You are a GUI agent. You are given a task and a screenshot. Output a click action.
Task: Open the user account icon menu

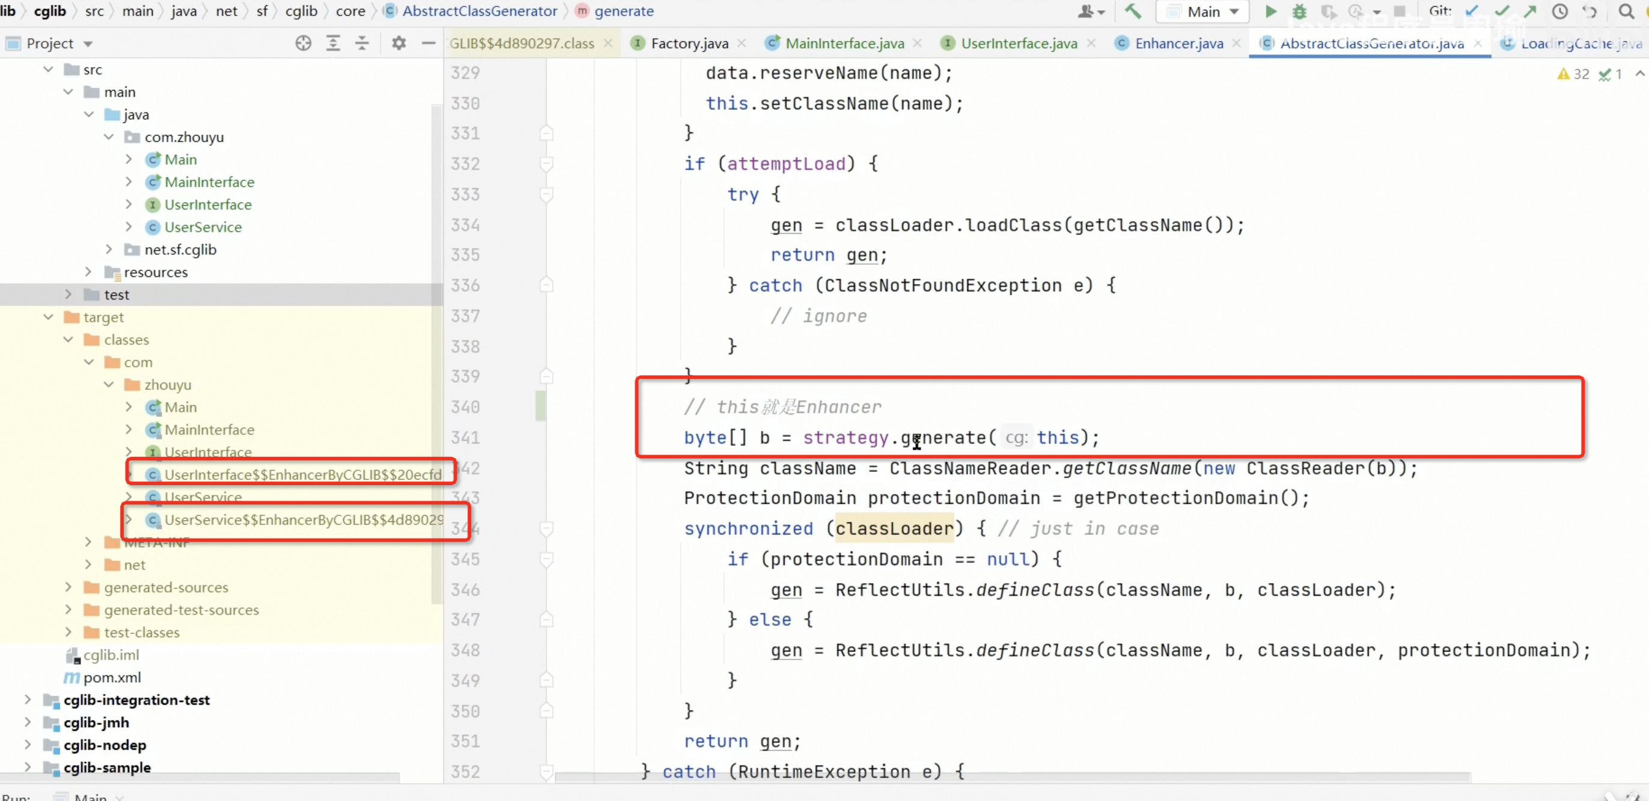[1091, 11]
